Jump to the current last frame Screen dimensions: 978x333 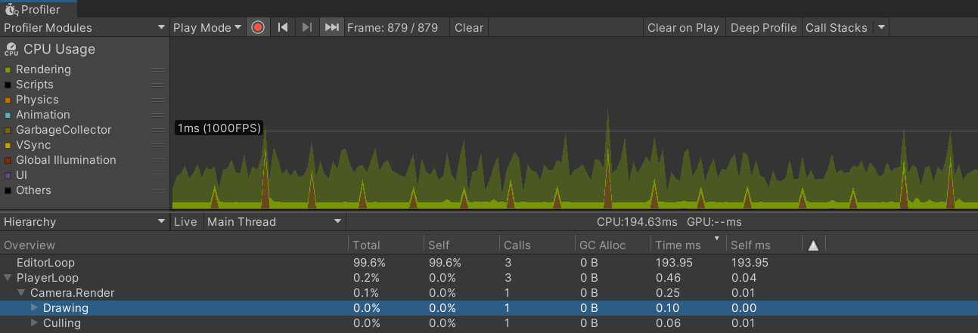coord(331,27)
